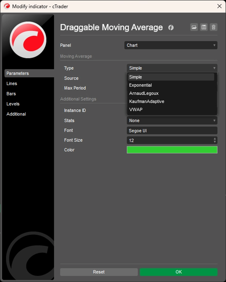Click the cTrader logo in the sidebar
Viewport: 226px width, 282px height.
tap(28, 40)
